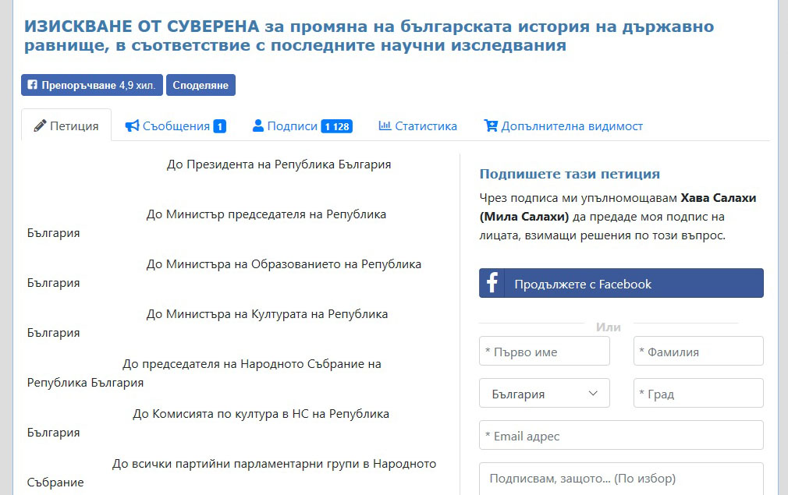The image size is (788, 495).
Task: Continue with Facebook to sign petition
Action: (x=621, y=284)
